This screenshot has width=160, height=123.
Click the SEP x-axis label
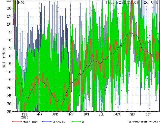[x=133, y=114]
